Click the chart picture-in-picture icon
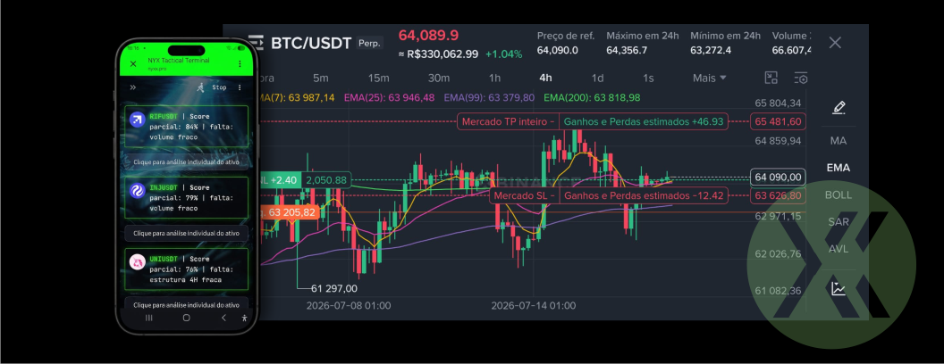This screenshot has width=944, height=364. [771, 78]
